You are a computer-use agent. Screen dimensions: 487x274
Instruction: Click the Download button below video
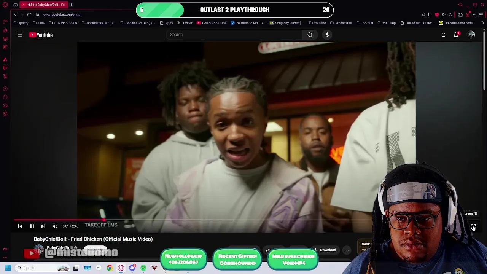pyautogui.click(x=325, y=250)
